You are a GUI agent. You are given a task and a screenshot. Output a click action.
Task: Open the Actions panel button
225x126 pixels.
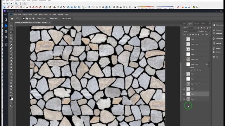[x=217, y=52]
